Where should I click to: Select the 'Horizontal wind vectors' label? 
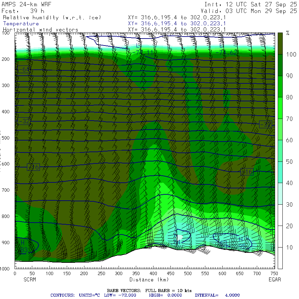coord(41,30)
